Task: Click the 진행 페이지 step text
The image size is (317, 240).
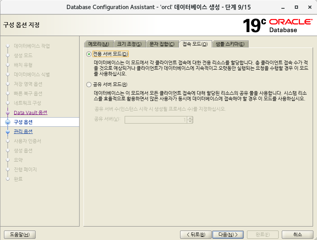Action: click(25, 170)
